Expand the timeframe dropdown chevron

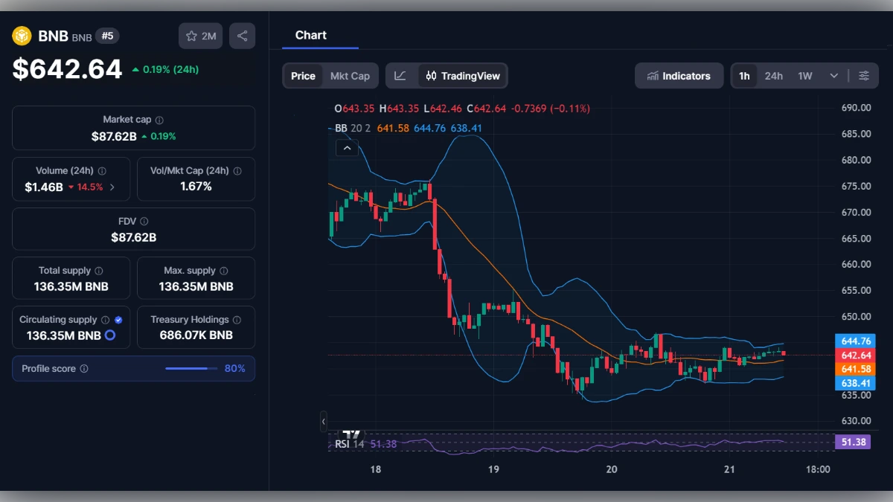[833, 76]
